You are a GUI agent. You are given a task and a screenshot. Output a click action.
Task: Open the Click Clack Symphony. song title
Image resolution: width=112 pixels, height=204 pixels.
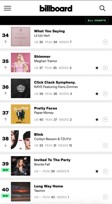pyautogui.click(x=55, y=82)
